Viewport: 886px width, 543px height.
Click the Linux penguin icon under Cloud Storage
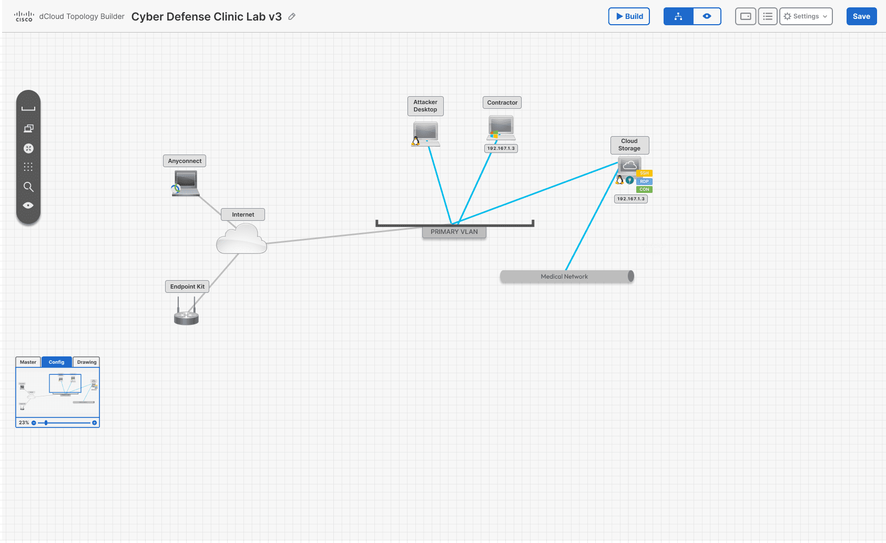(x=619, y=180)
